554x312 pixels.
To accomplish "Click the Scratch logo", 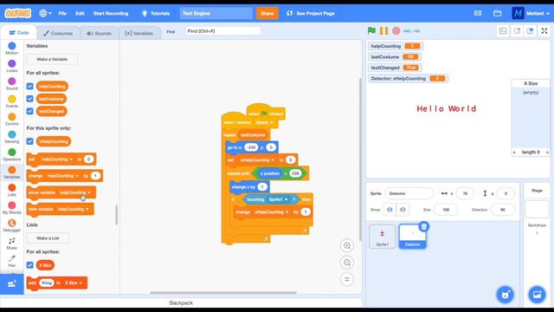I will (x=17, y=13).
